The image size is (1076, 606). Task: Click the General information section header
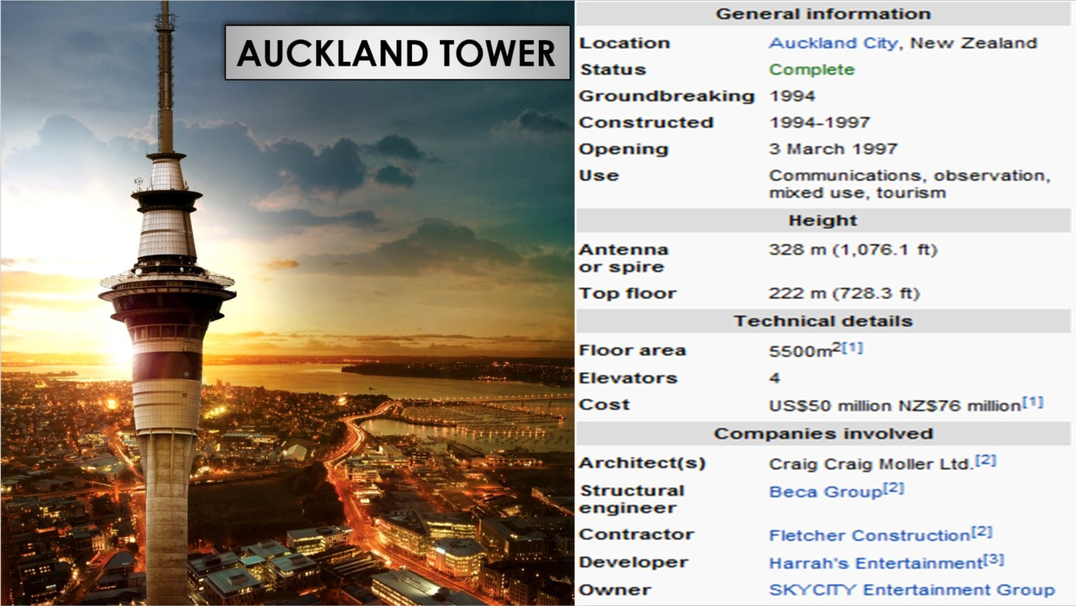pyautogui.click(x=823, y=13)
